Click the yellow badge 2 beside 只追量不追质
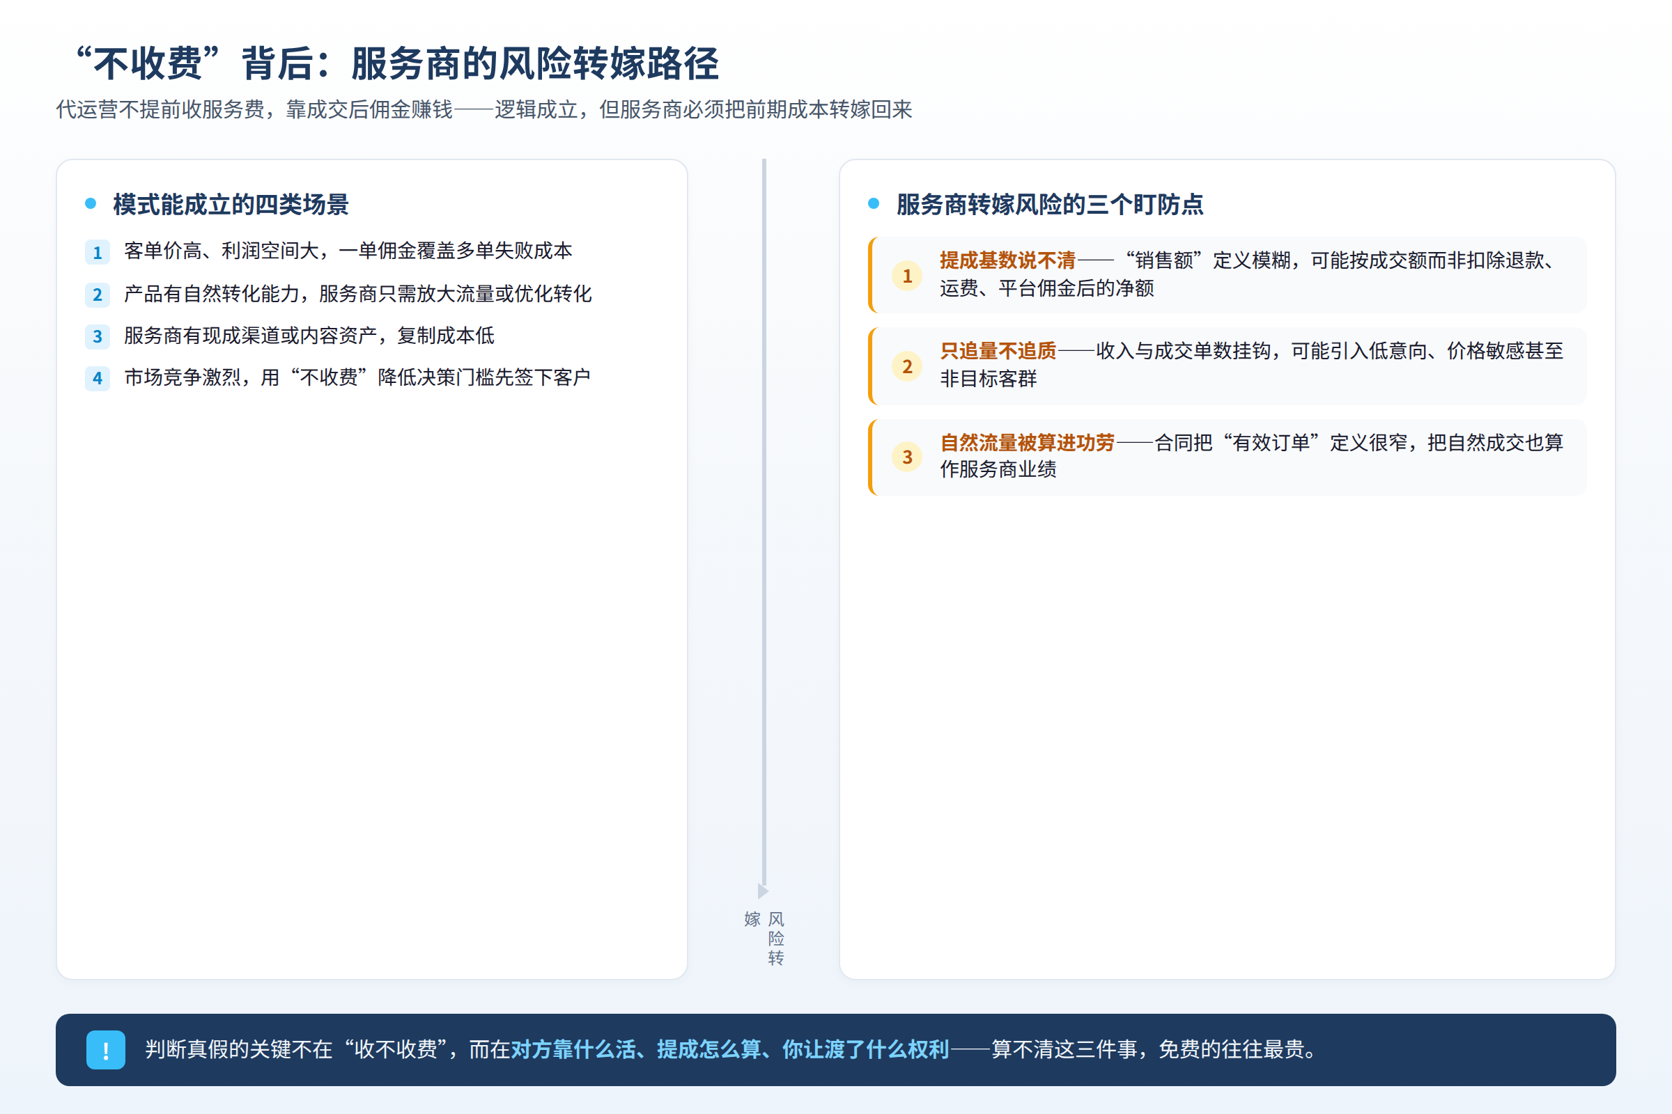This screenshot has width=1672, height=1114. pos(907,366)
